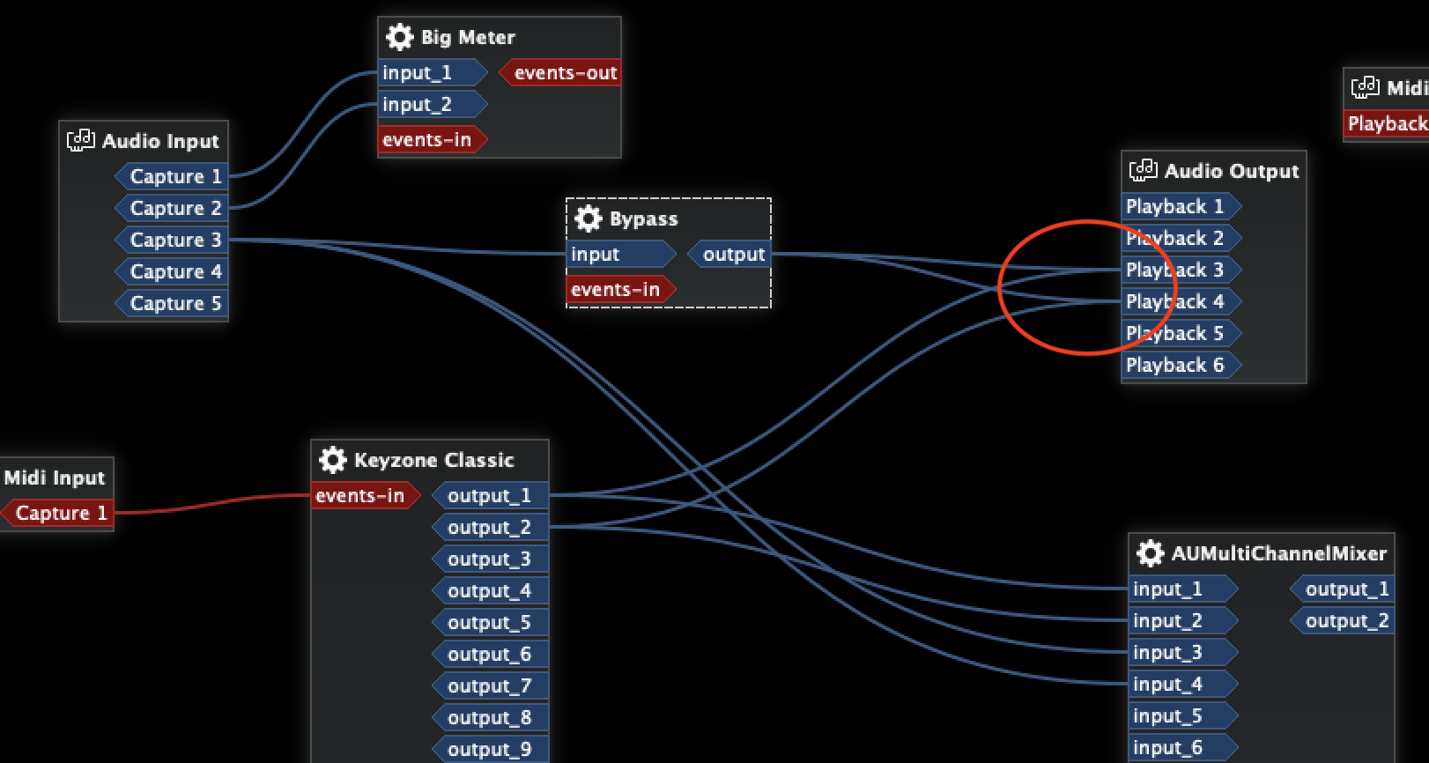Image resolution: width=1429 pixels, height=763 pixels.
Task: Click the Audio Input device icon
Action: [x=81, y=141]
